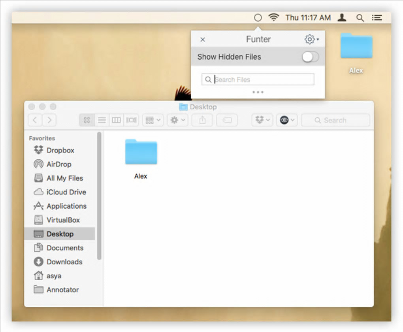This screenshot has height=332, width=403.
Task: Click the Share button in Finder toolbar
Action: [202, 120]
